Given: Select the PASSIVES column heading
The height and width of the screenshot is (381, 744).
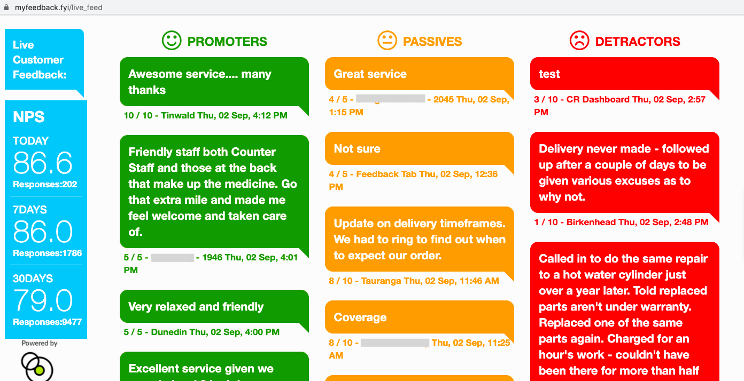Looking at the screenshot, I should [x=432, y=42].
